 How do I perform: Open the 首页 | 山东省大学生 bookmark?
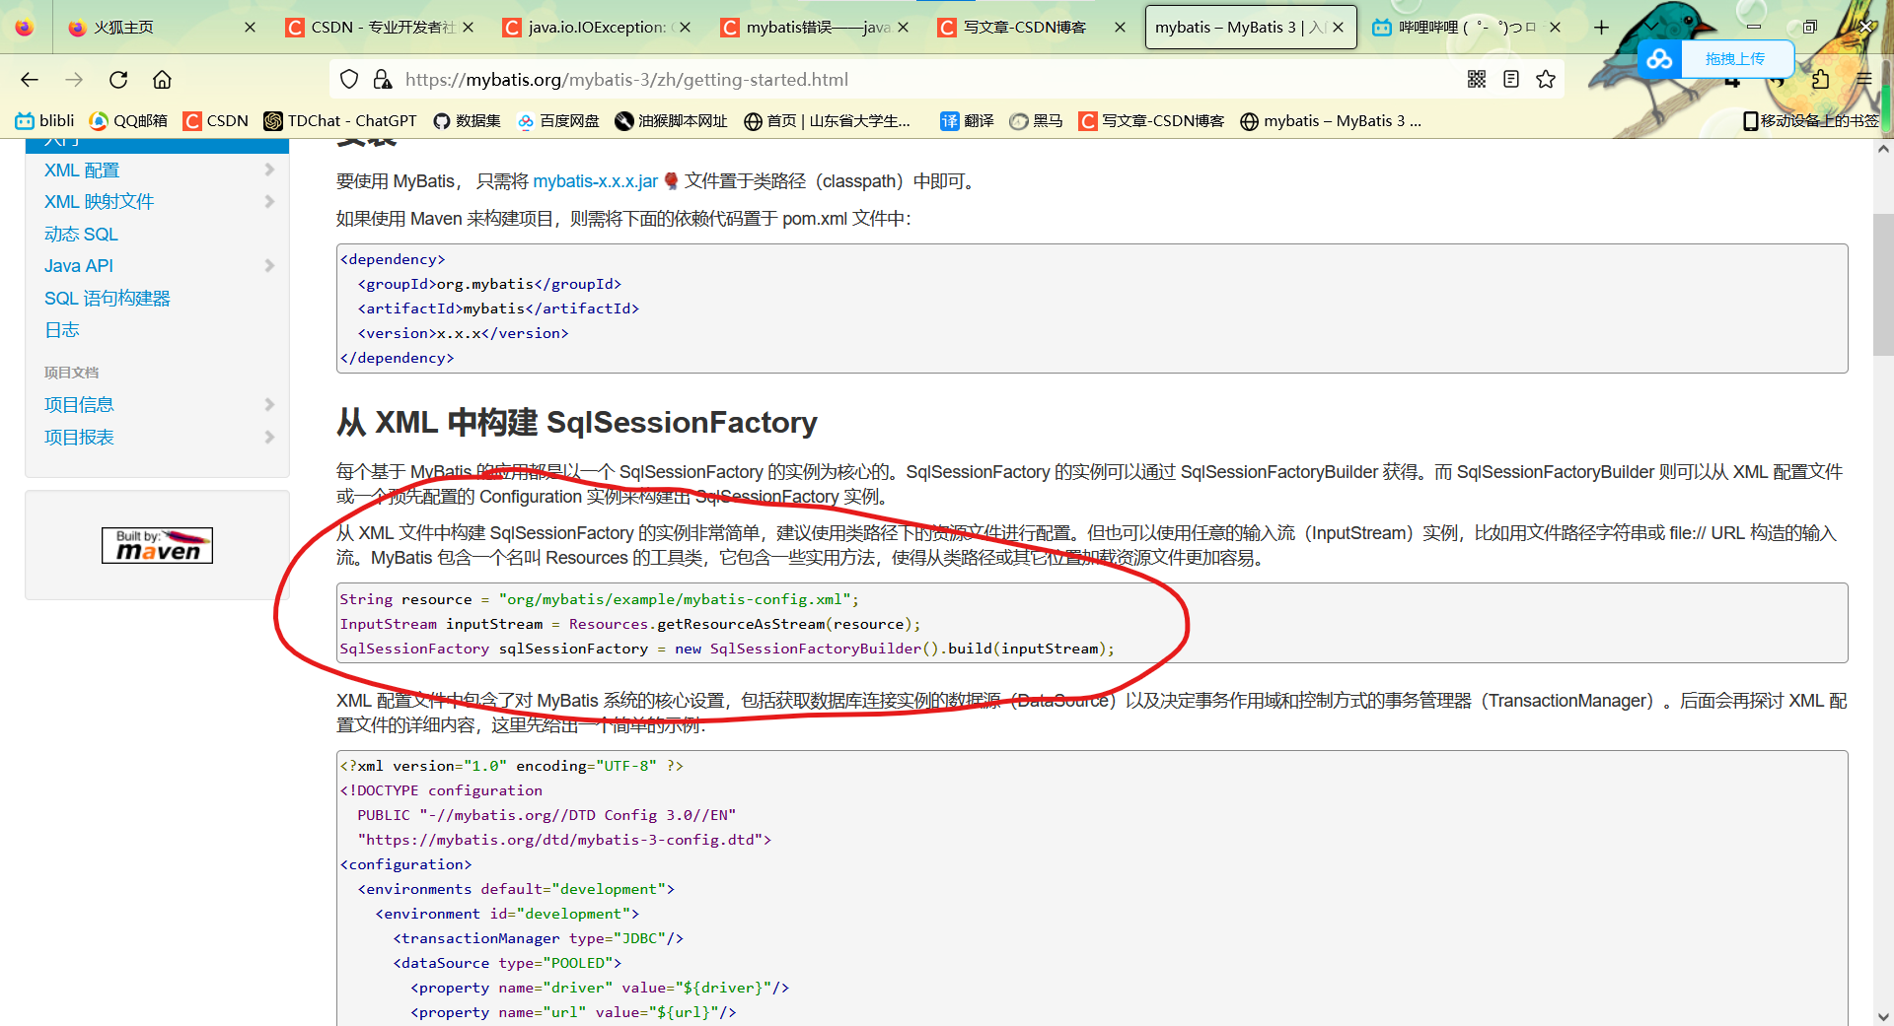(828, 121)
